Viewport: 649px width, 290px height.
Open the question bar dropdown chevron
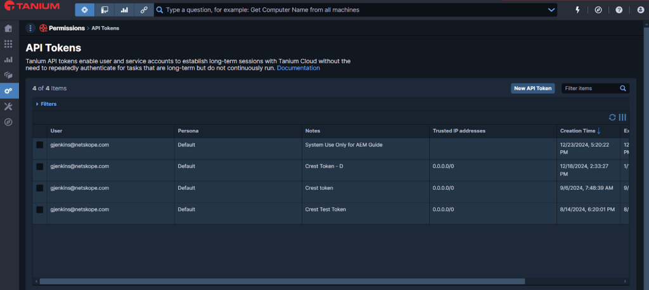(x=551, y=10)
